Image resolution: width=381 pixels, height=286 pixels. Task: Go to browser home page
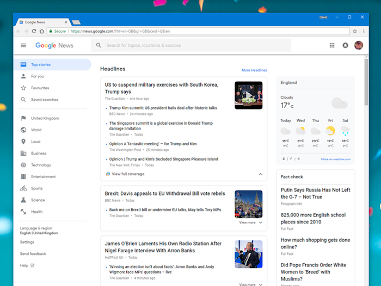[42, 31]
